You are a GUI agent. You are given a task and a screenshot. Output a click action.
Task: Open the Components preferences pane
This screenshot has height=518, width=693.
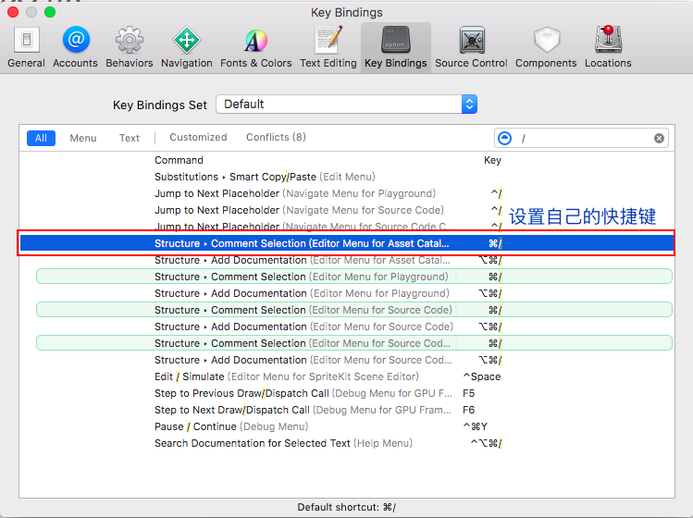(546, 47)
